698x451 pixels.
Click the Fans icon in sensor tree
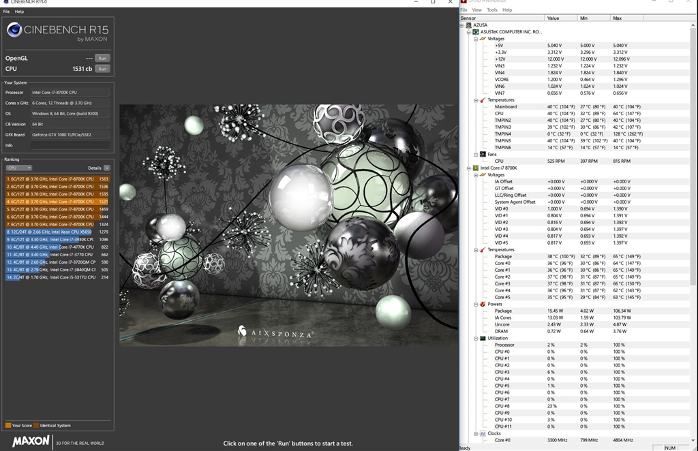coord(482,154)
